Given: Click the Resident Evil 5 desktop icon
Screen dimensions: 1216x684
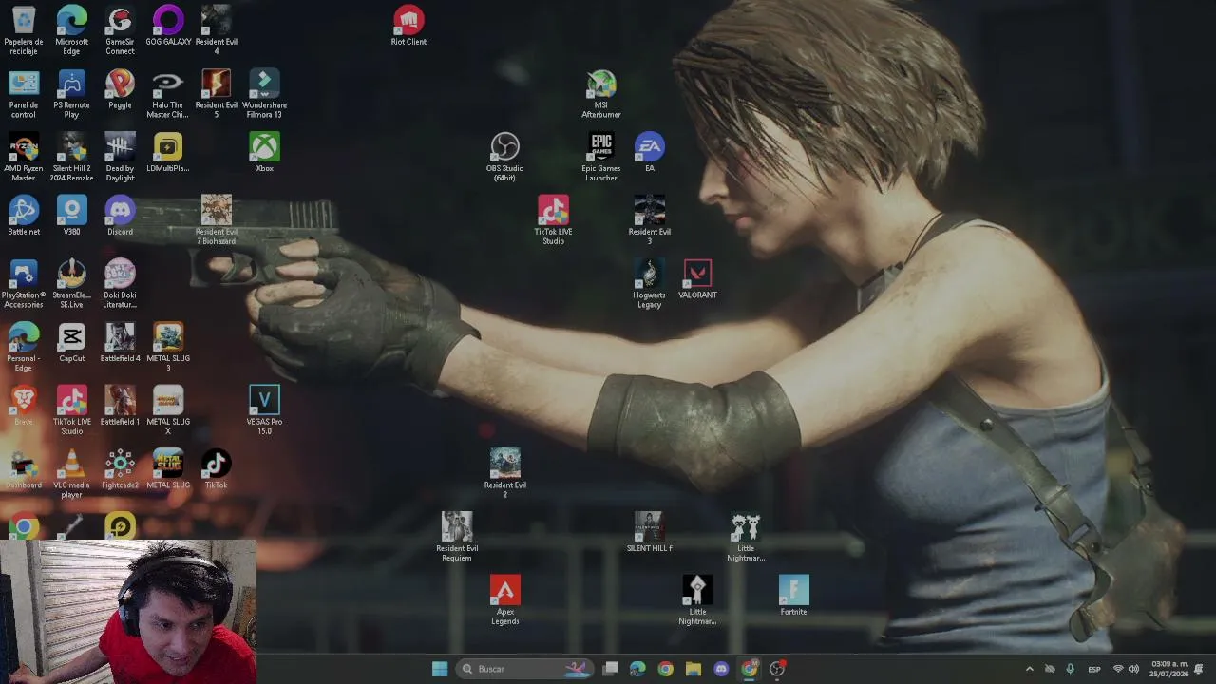Looking at the screenshot, I should (x=217, y=94).
